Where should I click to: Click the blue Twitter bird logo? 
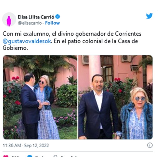[149, 16]
